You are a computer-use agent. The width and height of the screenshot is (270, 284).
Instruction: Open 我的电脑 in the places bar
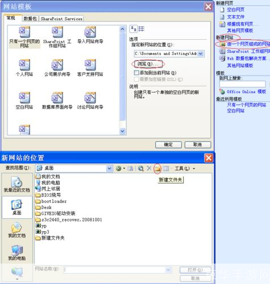(17, 253)
